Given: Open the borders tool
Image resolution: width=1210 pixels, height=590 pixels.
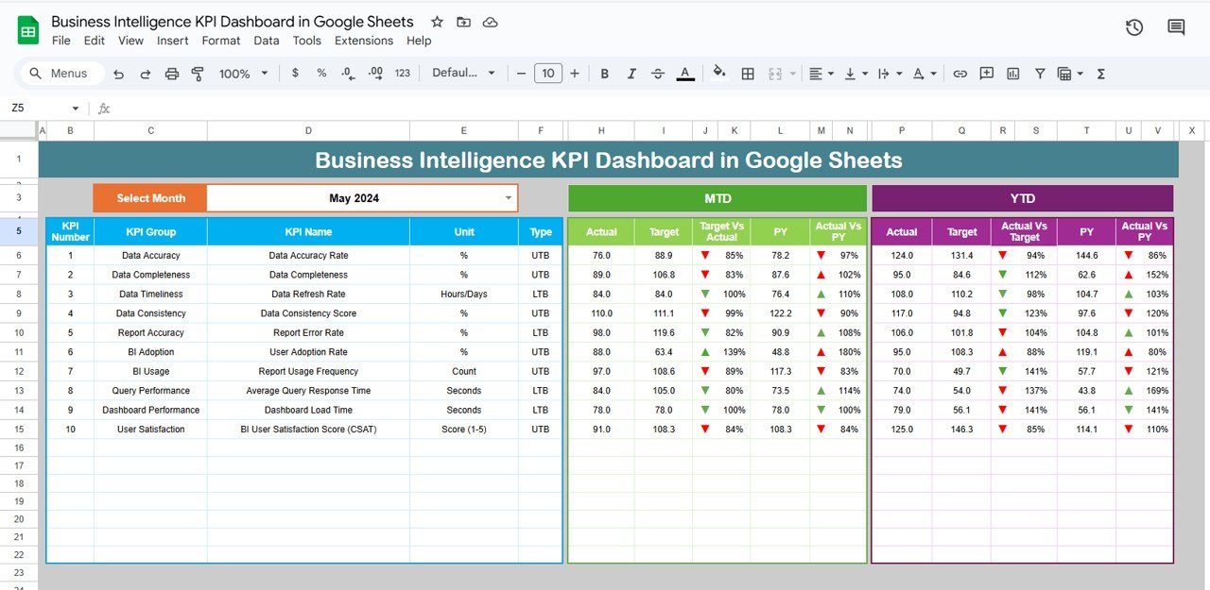Looking at the screenshot, I should pos(748,74).
